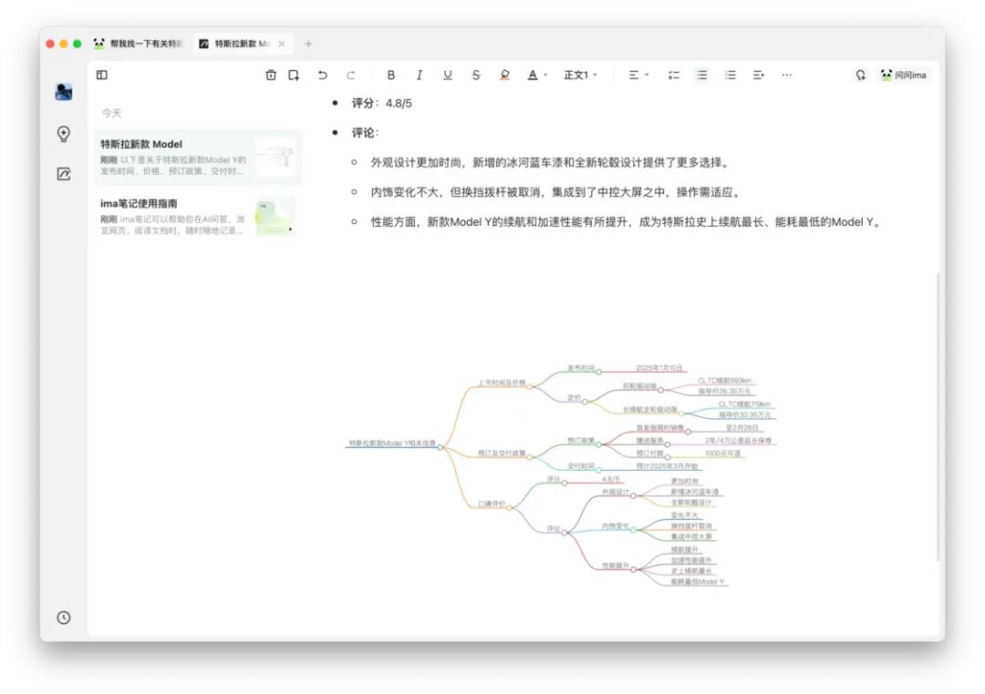The width and height of the screenshot is (985, 694).
Task: Close the 特斯拉新款 Mc tab
Action: [282, 44]
